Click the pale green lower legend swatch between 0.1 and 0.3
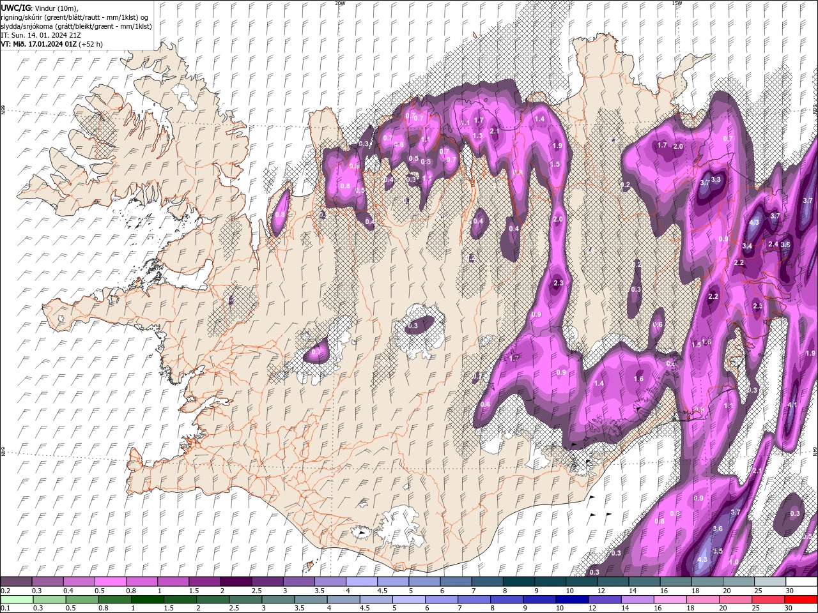The height and width of the screenshot is (613, 818). tap(17, 600)
